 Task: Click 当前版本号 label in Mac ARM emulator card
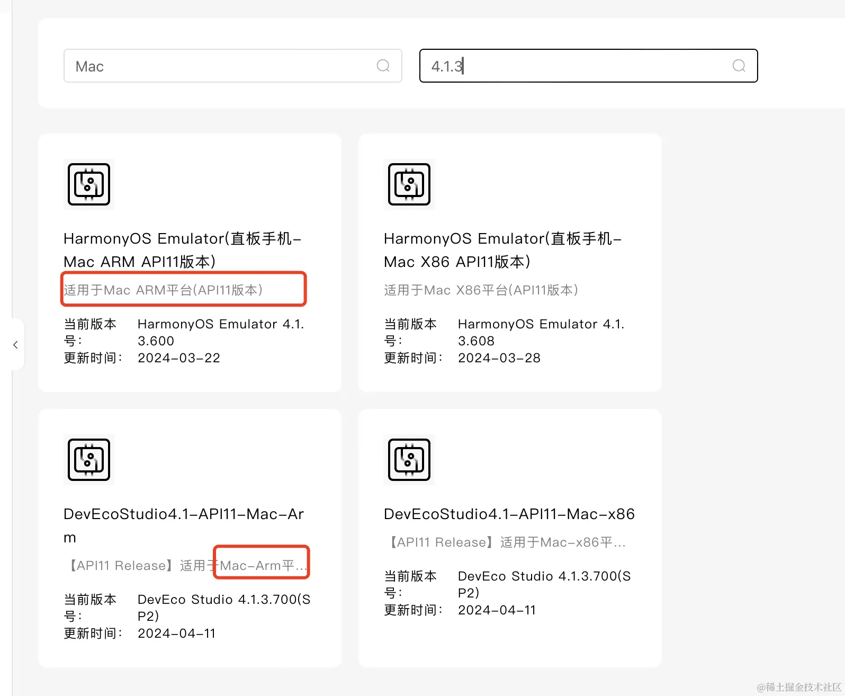(x=90, y=332)
